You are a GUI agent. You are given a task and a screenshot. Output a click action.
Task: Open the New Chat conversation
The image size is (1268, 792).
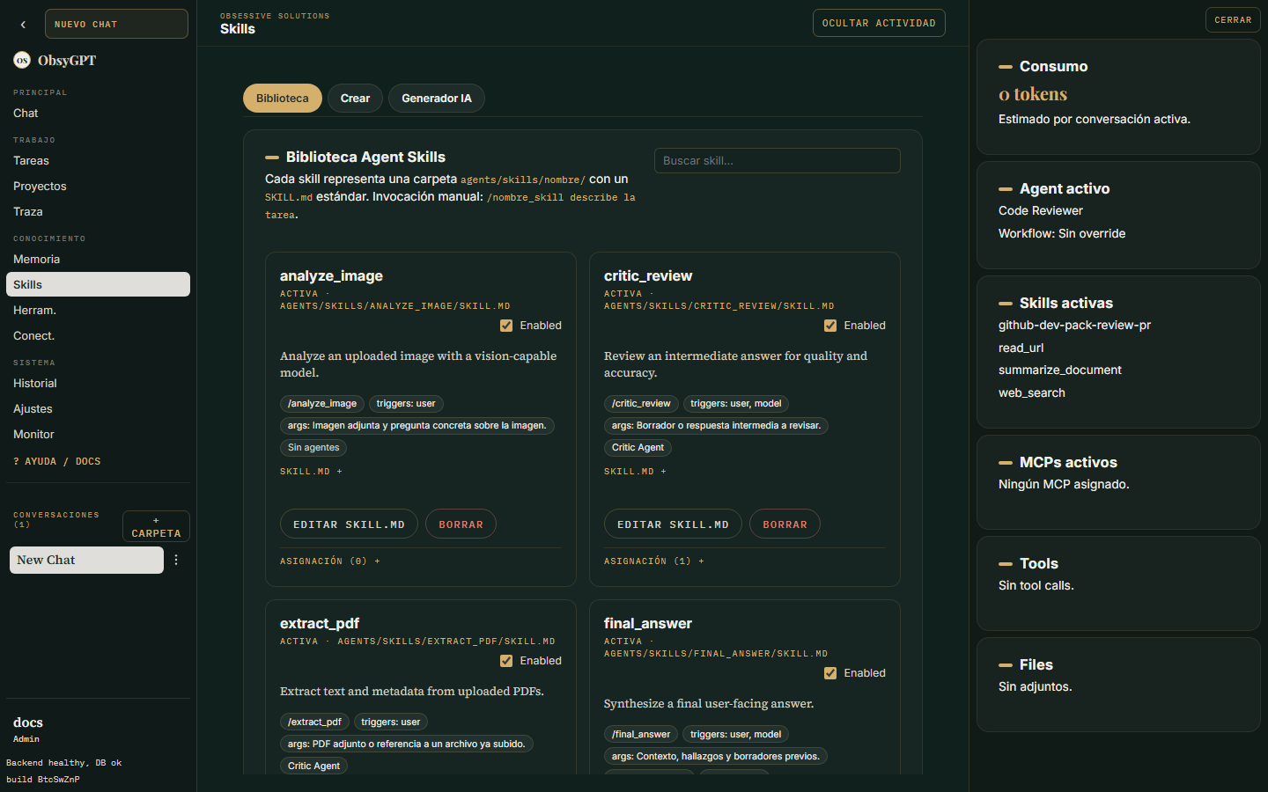coord(86,560)
